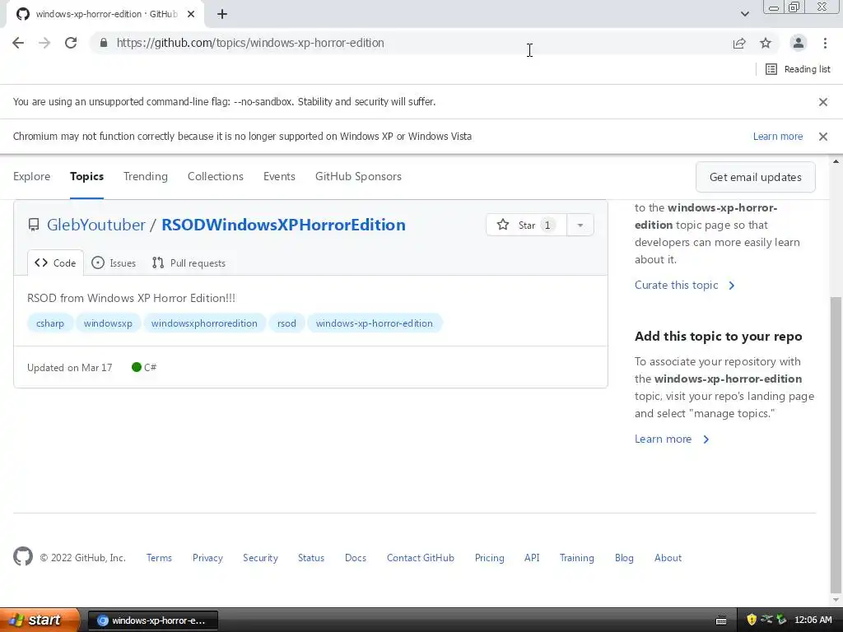The width and height of the screenshot is (843, 632).
Task: Reload the page with the refresh icon
Action: [x=71, y=43]
